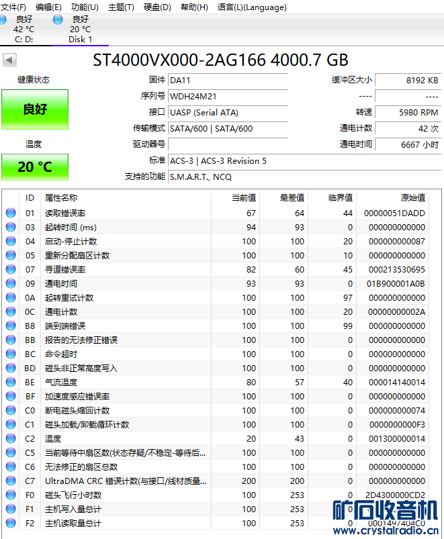Click status orb for 重新分配扇区计数 row
The width and height of the screenshot is (444, 539).
tap(11, 255)
